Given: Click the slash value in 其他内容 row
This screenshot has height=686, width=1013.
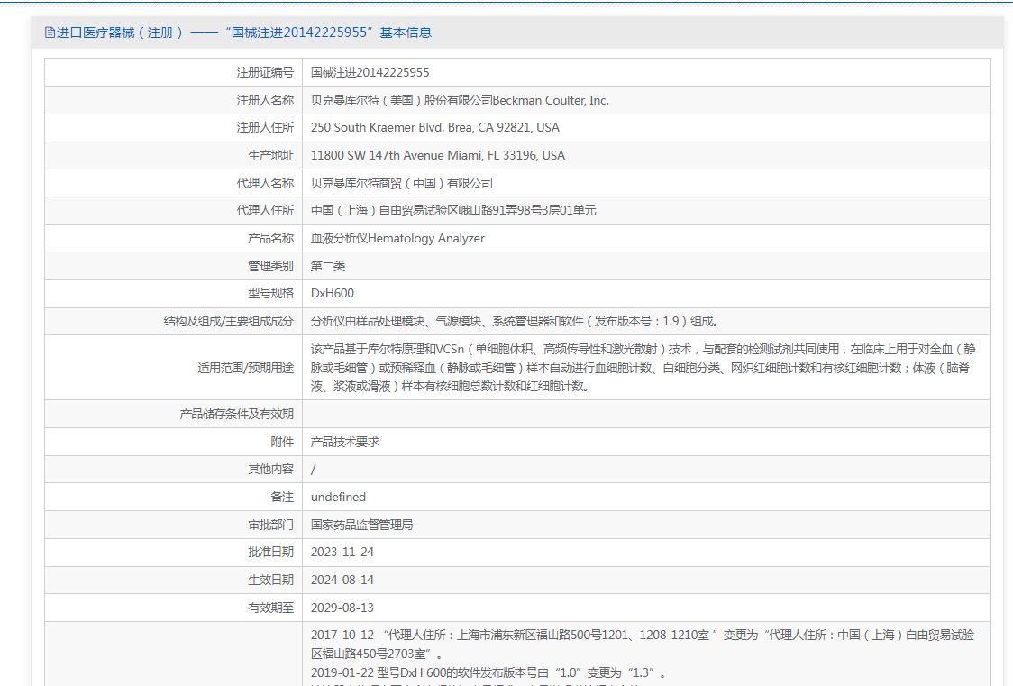Looking at the screenshot, I should (314, 470).
